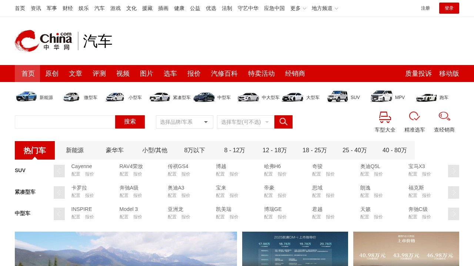474x266 pixels.
Task: Click the search text input field
Action: [x=65, y=122]
